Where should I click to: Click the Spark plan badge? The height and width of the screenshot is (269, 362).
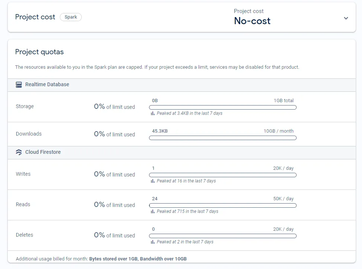click(x=71, y=17)
